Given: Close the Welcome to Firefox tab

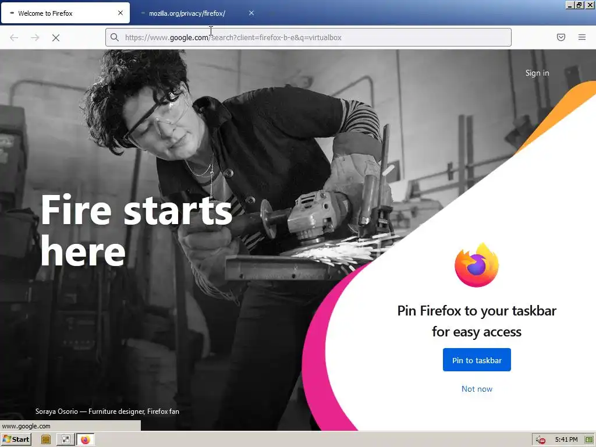Looking at the screenshot, I should 120,13.
